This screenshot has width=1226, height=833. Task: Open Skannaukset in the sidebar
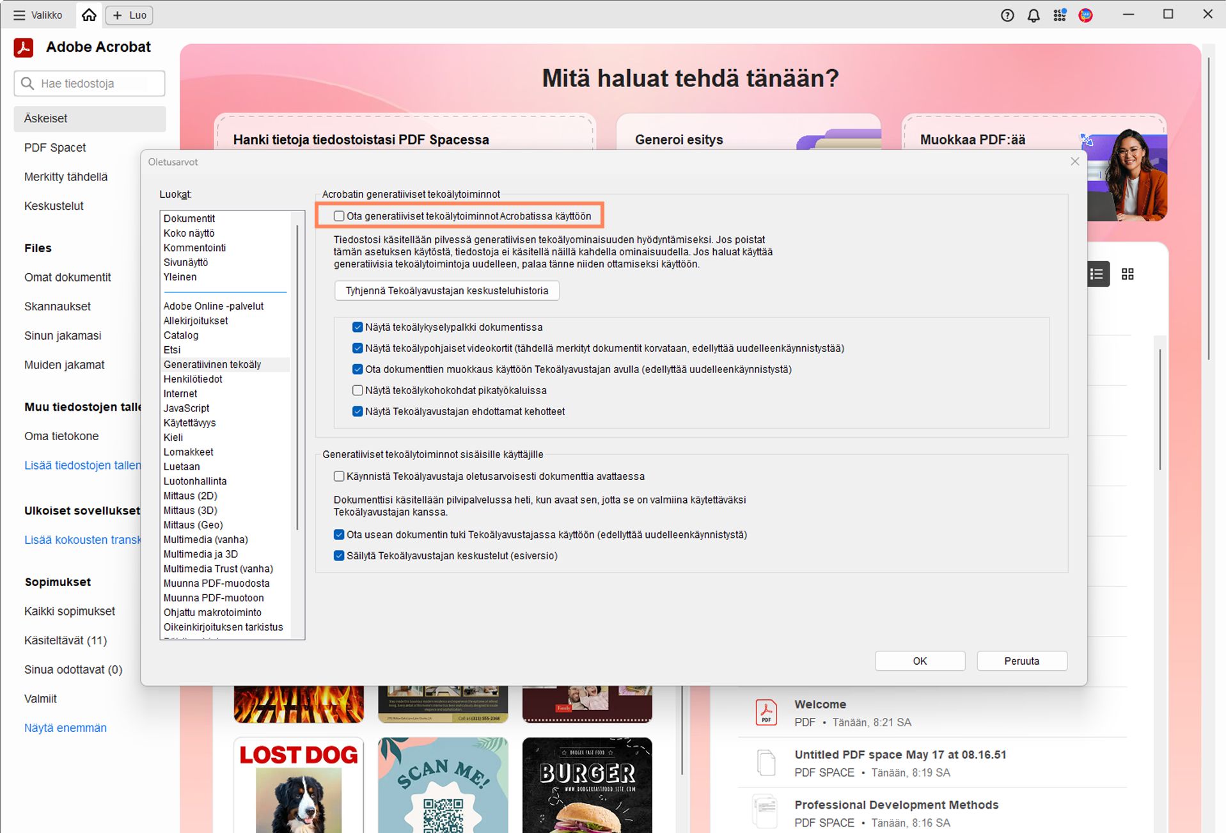pyautogui.click(x=58, y=306)
